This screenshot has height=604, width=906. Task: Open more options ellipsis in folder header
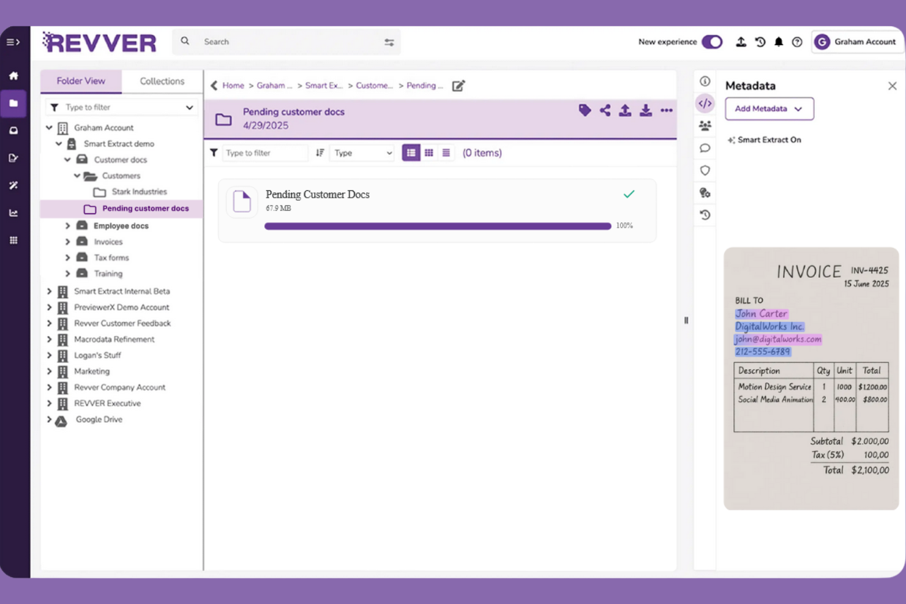click(667, 111)
